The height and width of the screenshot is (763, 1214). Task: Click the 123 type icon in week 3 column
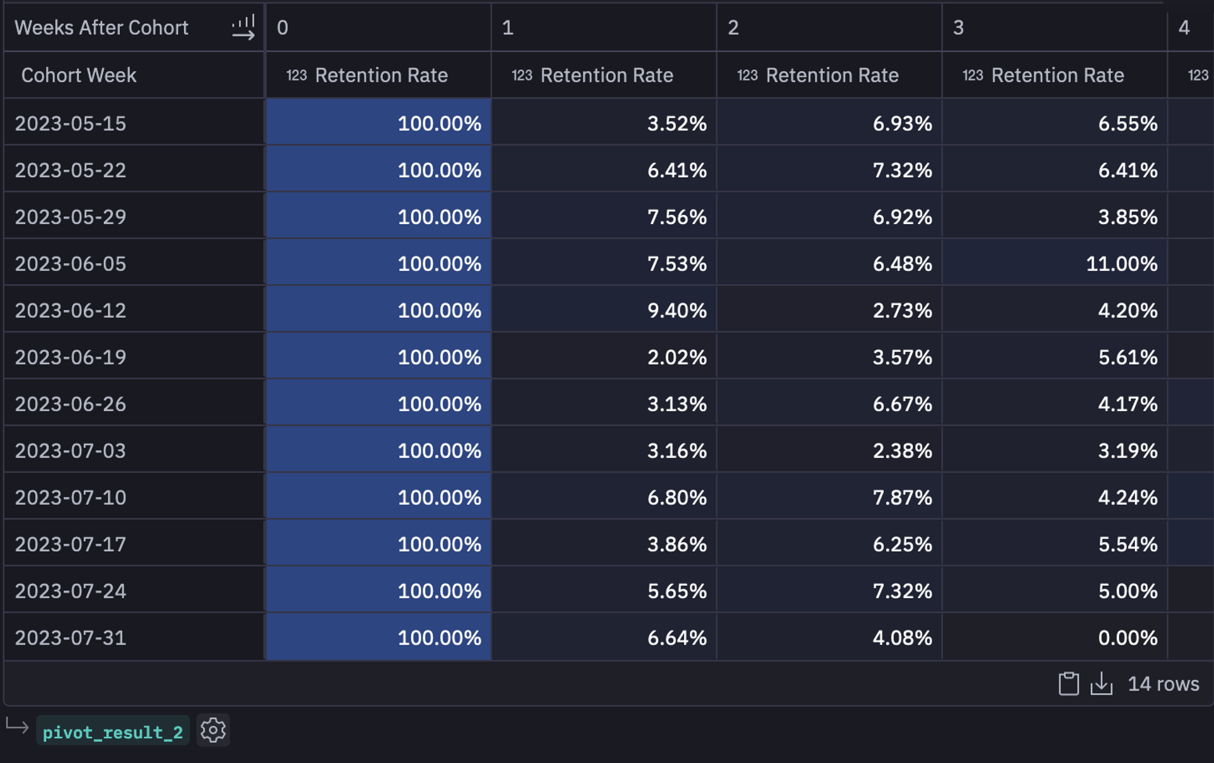tap(972, 75)
